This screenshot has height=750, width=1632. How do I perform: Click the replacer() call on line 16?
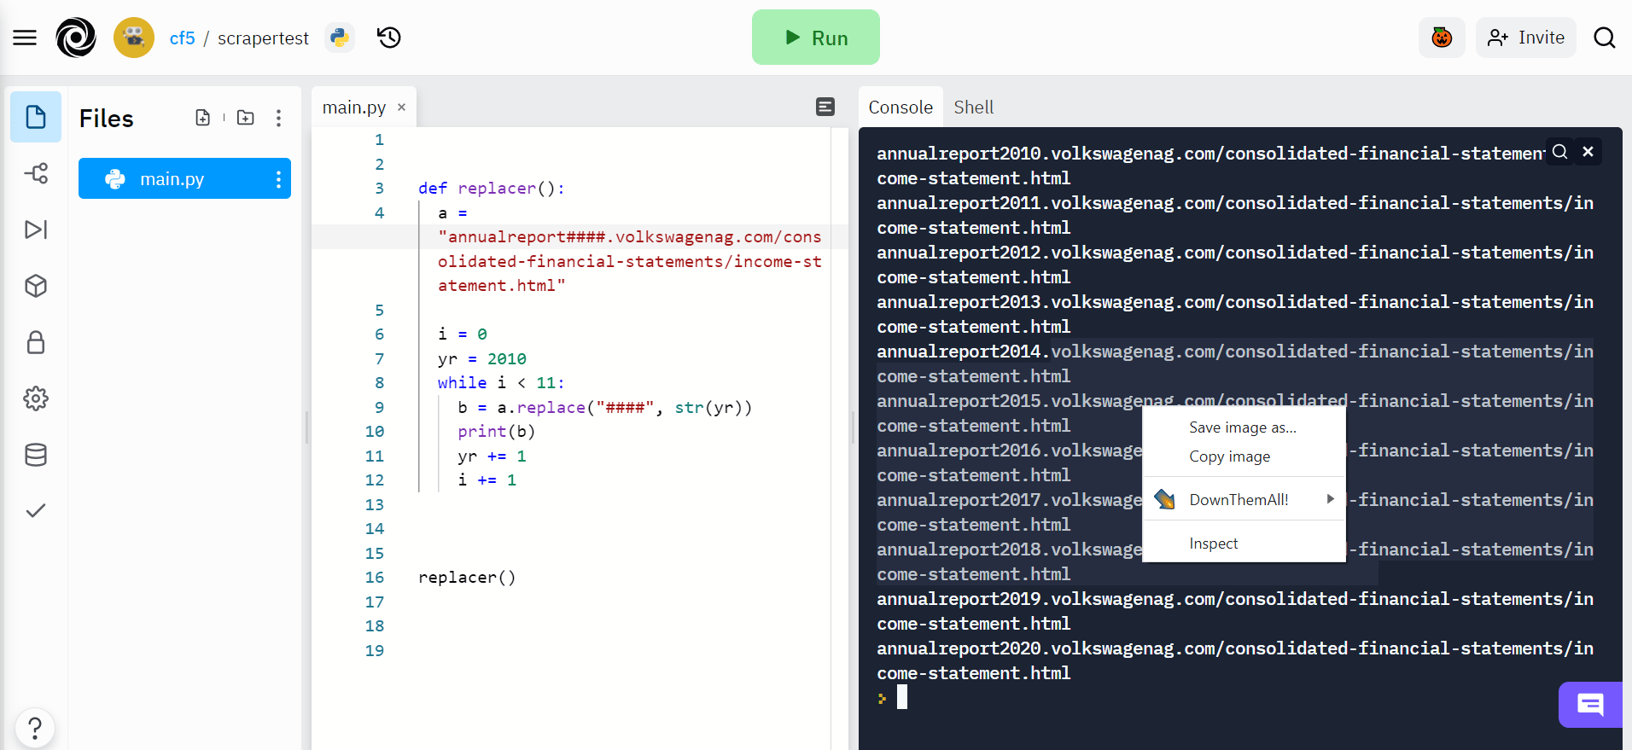[x=467, y=578]
